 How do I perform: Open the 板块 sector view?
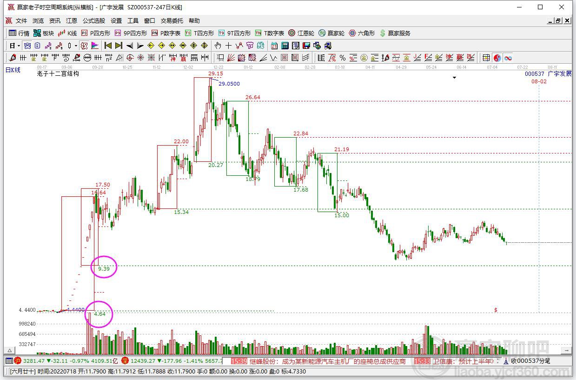(44, 33)
